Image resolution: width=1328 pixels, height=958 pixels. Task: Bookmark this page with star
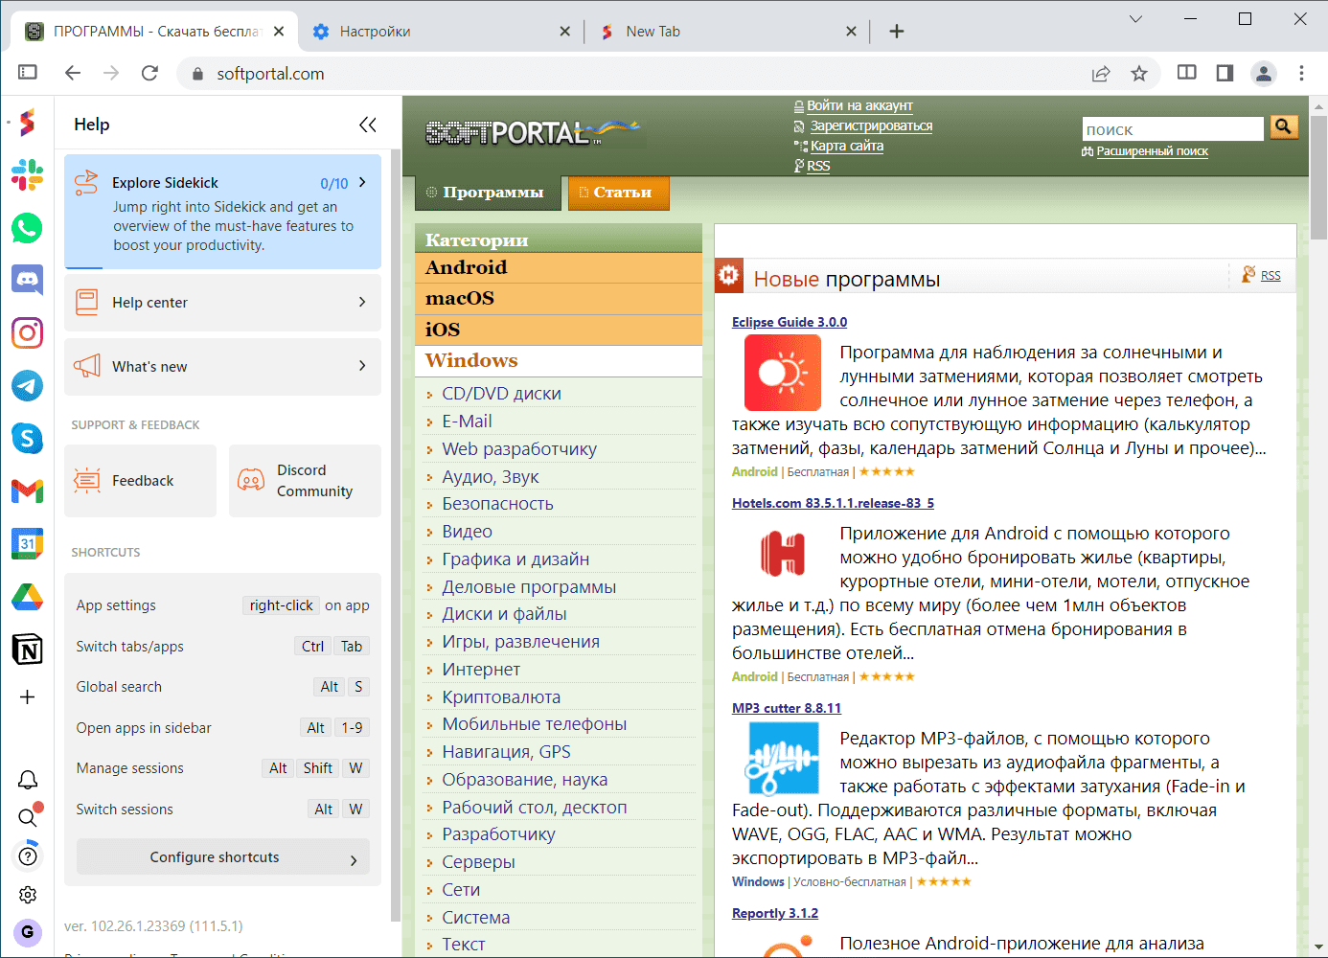[x=1139, y=73]
